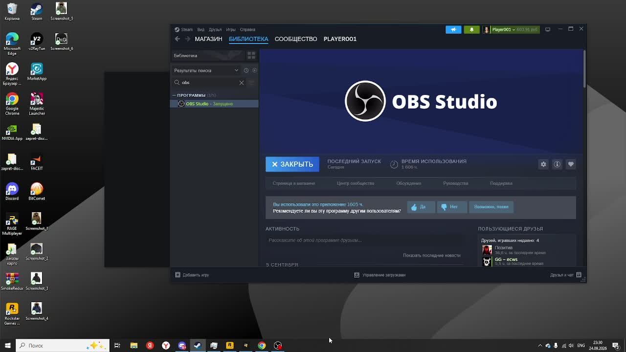Open the Справка menu
The height and width of the screenshot is (352, 626).
tap(247, 29)
